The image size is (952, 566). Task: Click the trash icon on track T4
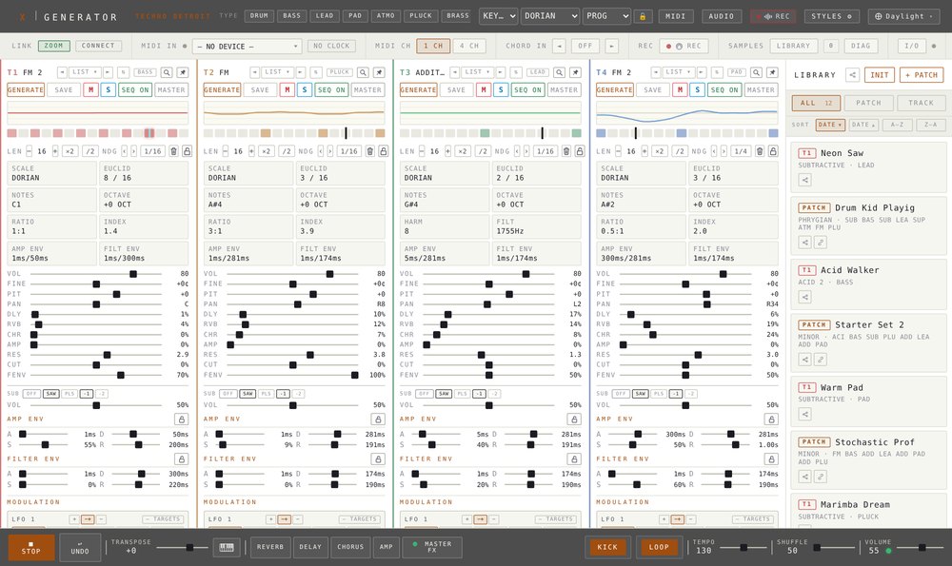point(760,151)
